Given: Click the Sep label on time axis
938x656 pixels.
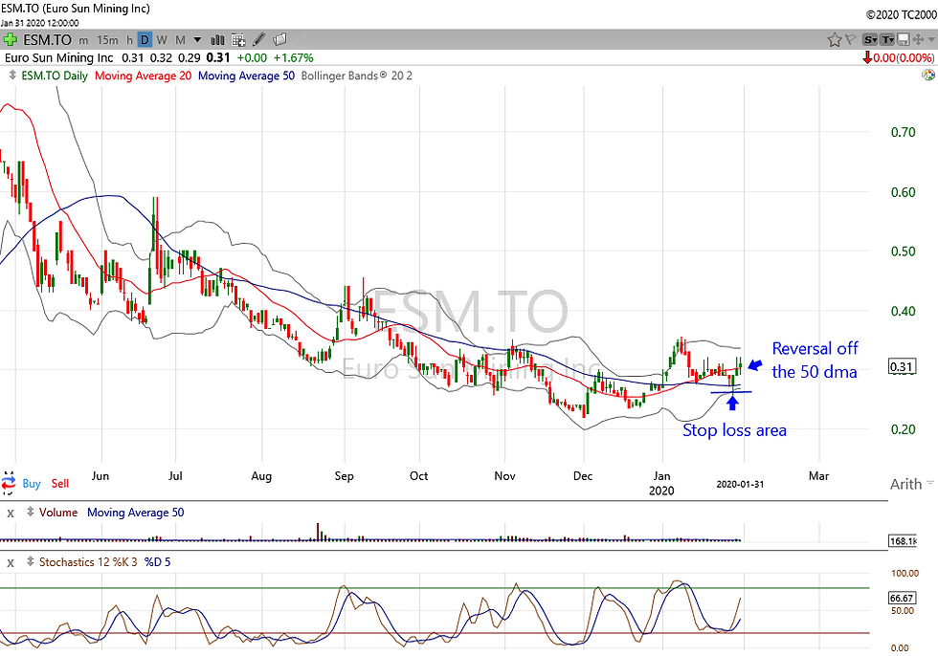Looking at the screenshot, I should coord(344,476).
